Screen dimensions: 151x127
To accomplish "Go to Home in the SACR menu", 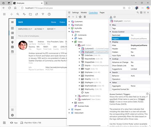I will tap(54, 22).
